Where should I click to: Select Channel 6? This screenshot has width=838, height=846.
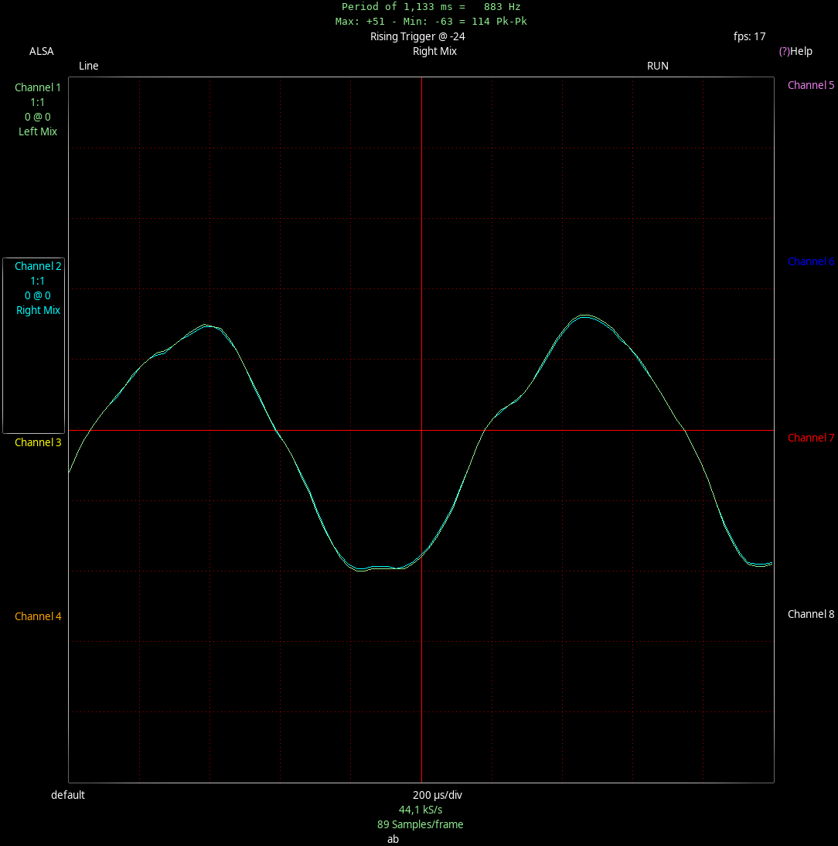pos(810,261)
